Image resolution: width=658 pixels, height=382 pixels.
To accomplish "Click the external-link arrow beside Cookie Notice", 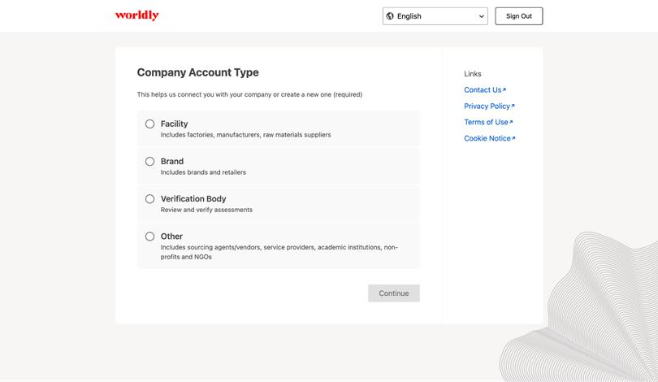I will 513,138.
